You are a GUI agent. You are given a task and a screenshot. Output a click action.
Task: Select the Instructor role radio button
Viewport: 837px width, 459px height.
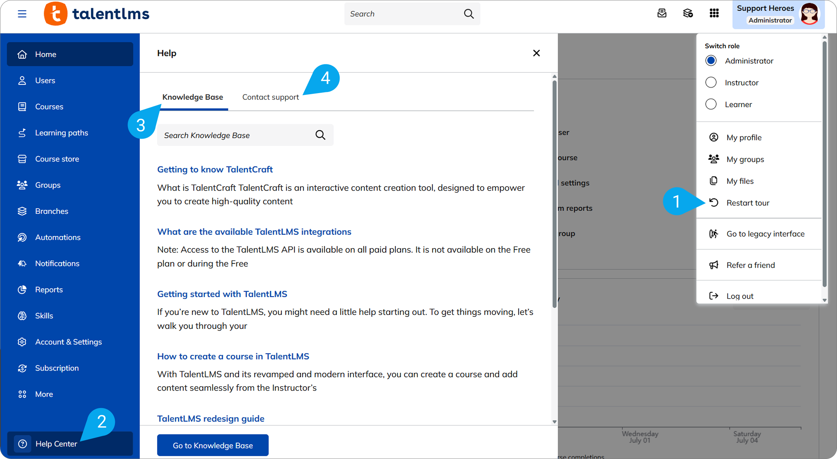[x=711, y=83]
